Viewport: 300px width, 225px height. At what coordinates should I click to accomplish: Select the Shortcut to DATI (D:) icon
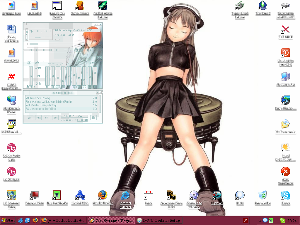pyautogui.click(x=285, y=57)
